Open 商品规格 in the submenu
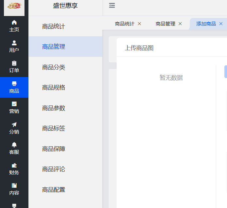The height and width of the screenshot is (208, 227). pyautogui.click(x=65, y=88)
